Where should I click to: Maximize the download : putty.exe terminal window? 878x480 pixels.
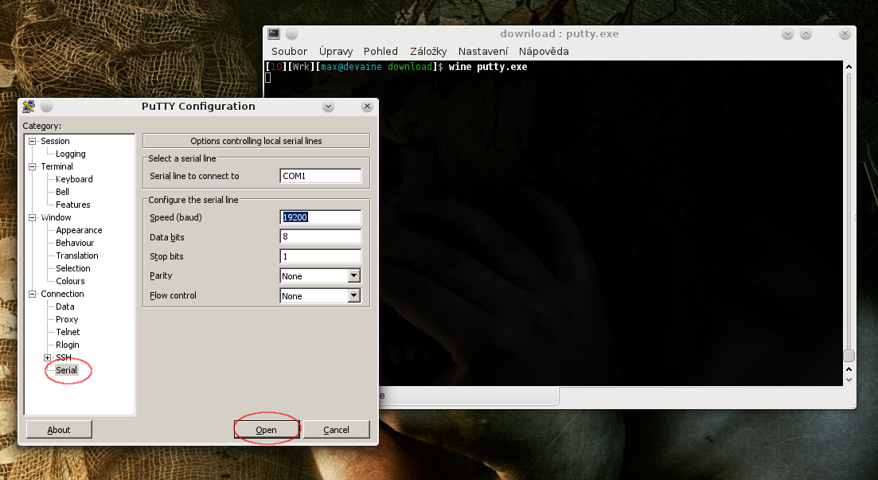(x=806, y=34)
